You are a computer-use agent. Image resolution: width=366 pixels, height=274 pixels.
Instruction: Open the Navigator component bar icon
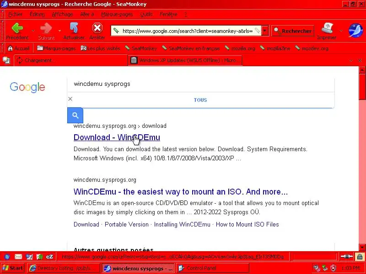click(x=7, y=257)
